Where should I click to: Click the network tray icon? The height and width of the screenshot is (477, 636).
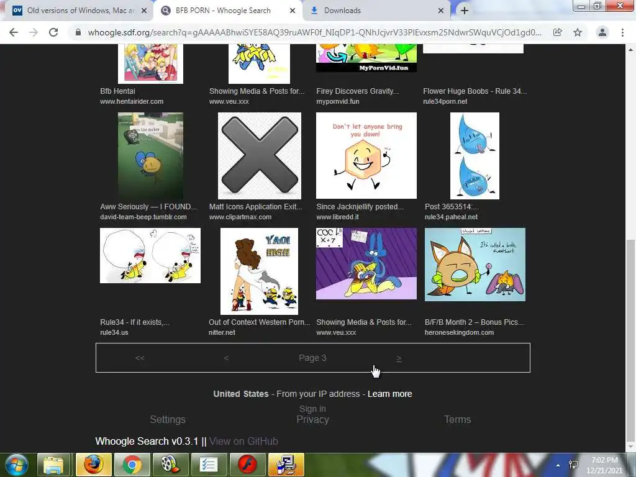573,465
